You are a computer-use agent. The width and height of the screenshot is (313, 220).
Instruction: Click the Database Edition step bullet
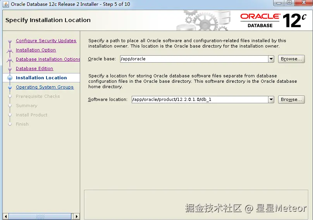pyautogui.click(x=10, y=69)
